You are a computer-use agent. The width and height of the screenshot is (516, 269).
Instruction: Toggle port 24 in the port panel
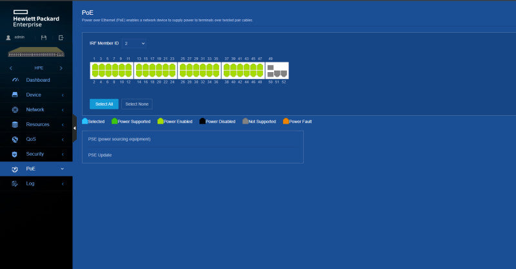coord(172,74)
